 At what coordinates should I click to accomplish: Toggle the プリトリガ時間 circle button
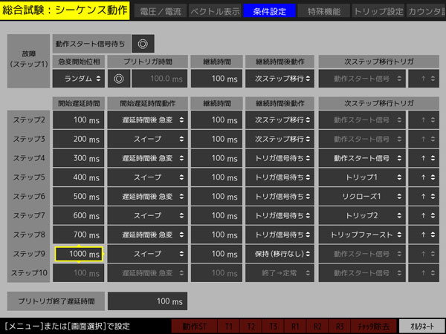pos(117,78)
